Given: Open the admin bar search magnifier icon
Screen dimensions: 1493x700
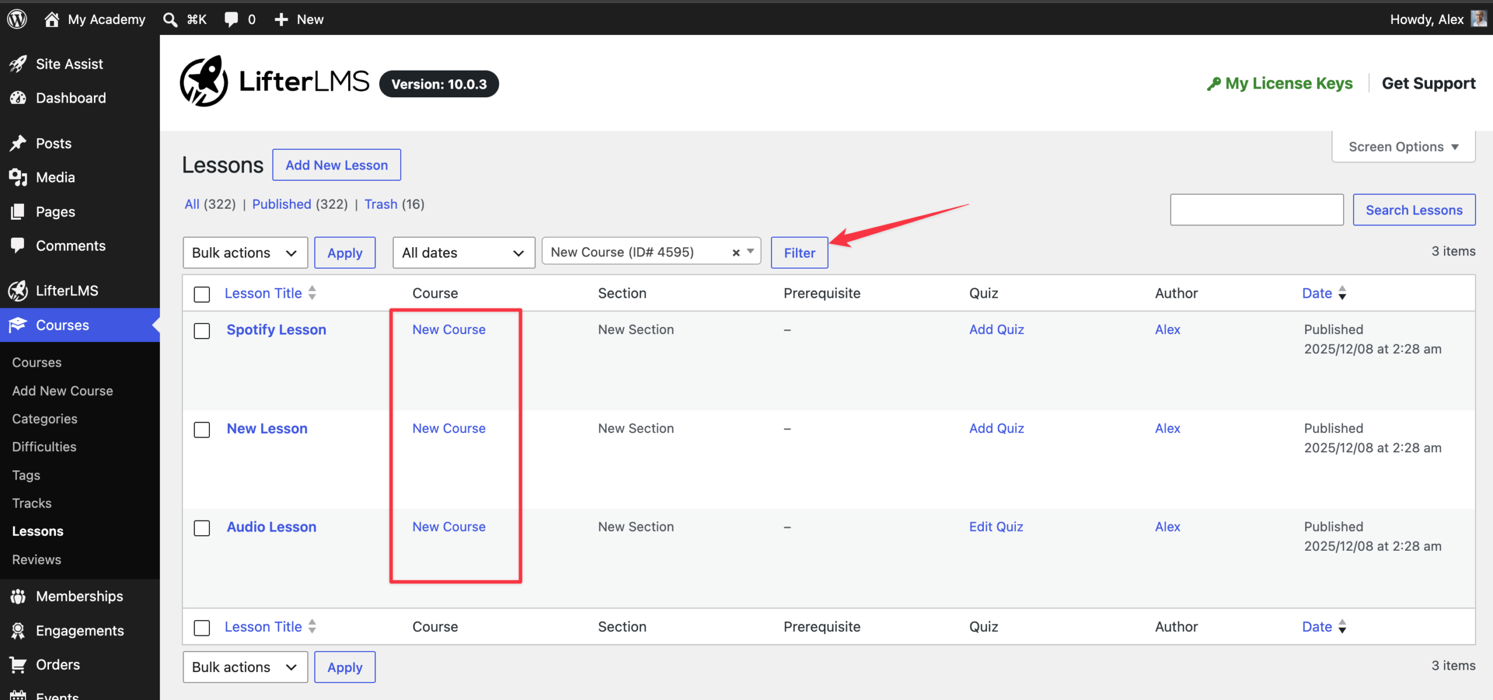Looking at the screenshot, I should click(x=170, y=19).
